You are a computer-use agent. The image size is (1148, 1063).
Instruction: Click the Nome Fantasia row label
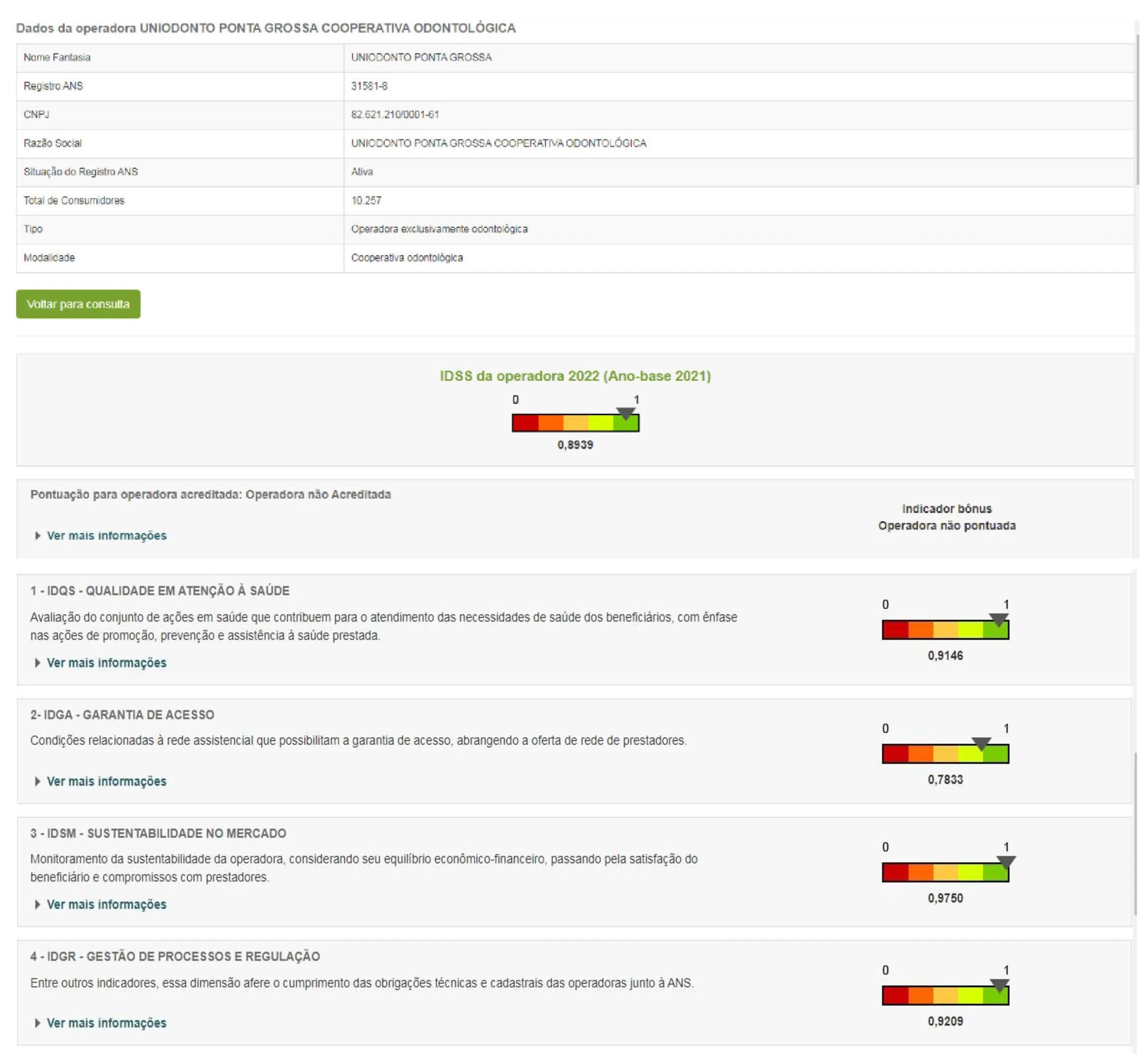(x=57, y=58)
